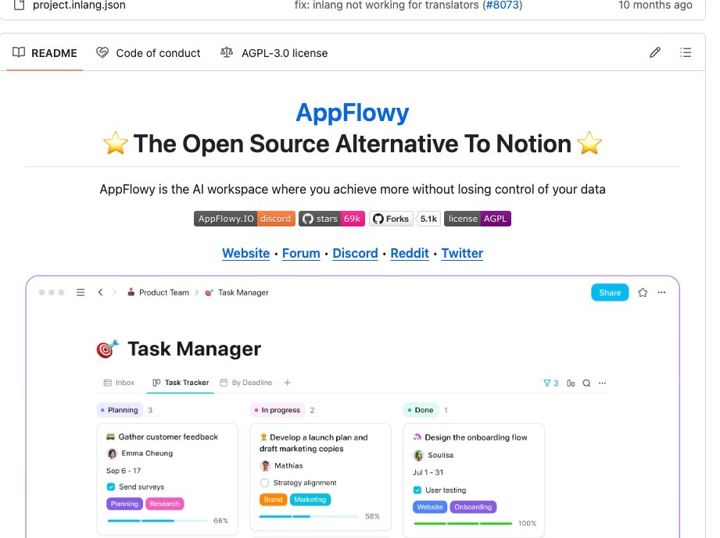The height and width of the screenshot is (538, 720).
Task: Click the orange Brand tag
Action: click(273, 500)
